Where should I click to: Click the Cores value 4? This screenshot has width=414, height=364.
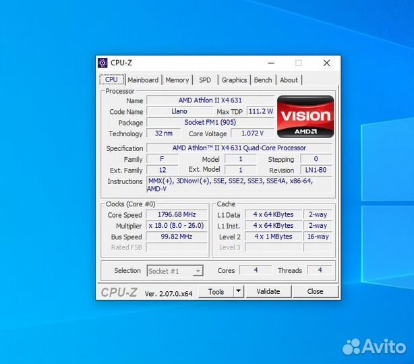coord(256,270)
